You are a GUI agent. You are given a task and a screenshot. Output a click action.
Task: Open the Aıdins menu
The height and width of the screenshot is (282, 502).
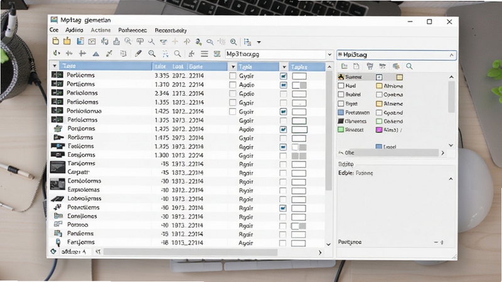coord(74,29)
